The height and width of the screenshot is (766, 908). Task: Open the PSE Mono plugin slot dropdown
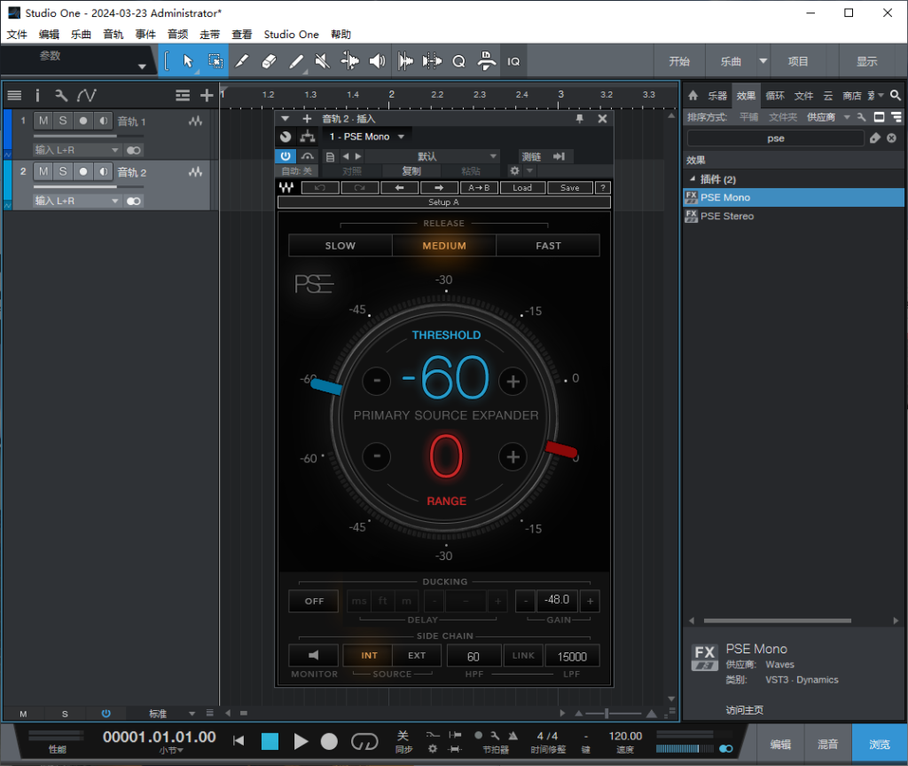(401, 137)
